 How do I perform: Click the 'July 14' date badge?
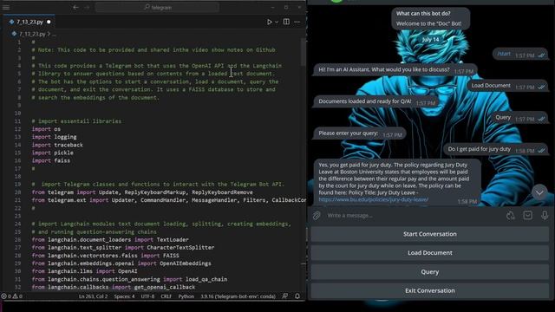coord(430,40)
